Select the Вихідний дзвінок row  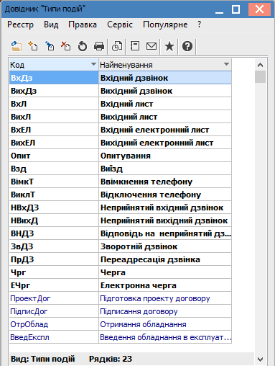click(121, 91)
